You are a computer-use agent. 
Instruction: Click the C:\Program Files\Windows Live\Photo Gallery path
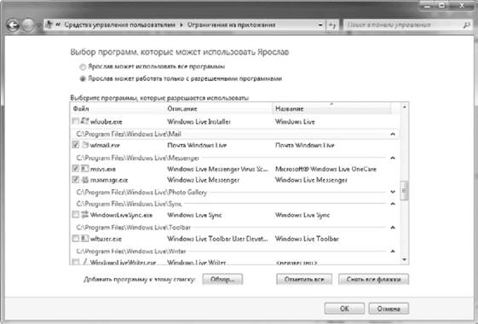tap(141, 192)
